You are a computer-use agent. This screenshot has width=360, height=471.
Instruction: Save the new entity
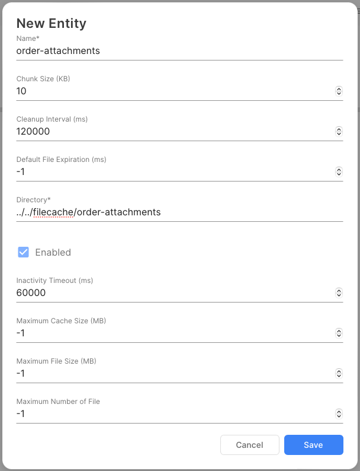tap(313, 445)
